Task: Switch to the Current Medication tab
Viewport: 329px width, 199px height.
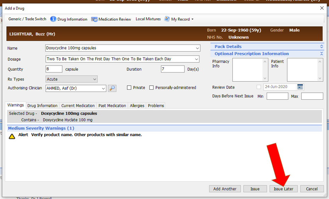Action: [x=78, y=106]
